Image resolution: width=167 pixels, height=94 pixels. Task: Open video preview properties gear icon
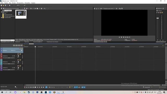click(x=94, y=9)
